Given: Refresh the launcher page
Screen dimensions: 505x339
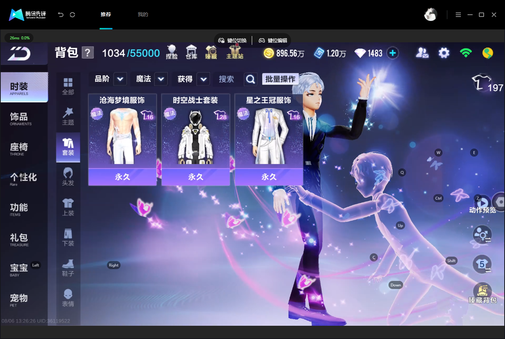Looking at the screenshot, I should click(x=72, y=15).
